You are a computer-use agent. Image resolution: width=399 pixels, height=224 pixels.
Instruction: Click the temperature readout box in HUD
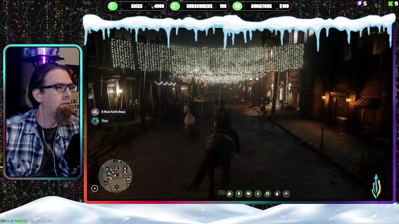221,193
